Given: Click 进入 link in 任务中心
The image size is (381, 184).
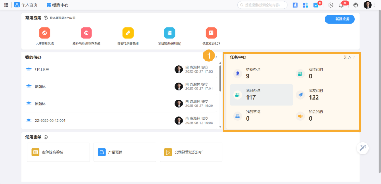Looking at the screenshot, I should 349,57.
